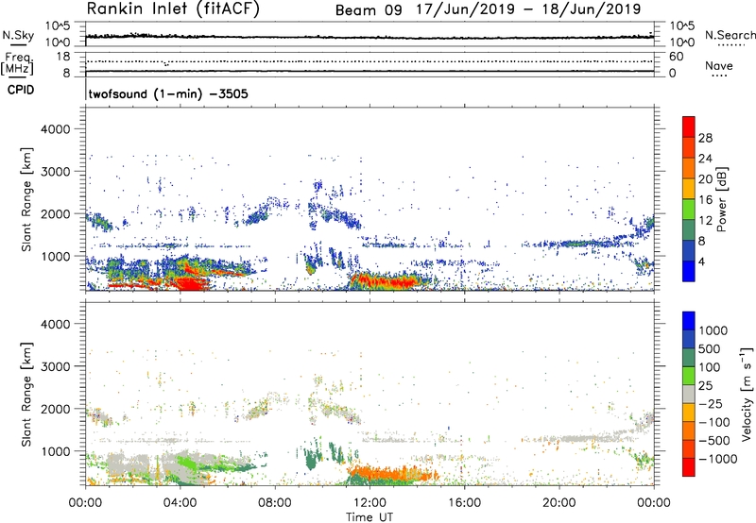Pick the red top segment of Power colorbar
756x523 pixels.
[x=689, y=127]
